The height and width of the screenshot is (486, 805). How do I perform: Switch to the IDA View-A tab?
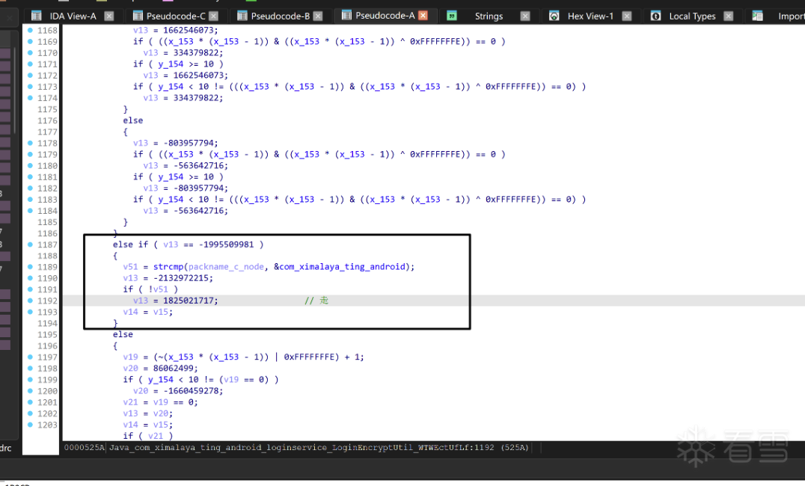pyautogui.click(x=73, y=16)
